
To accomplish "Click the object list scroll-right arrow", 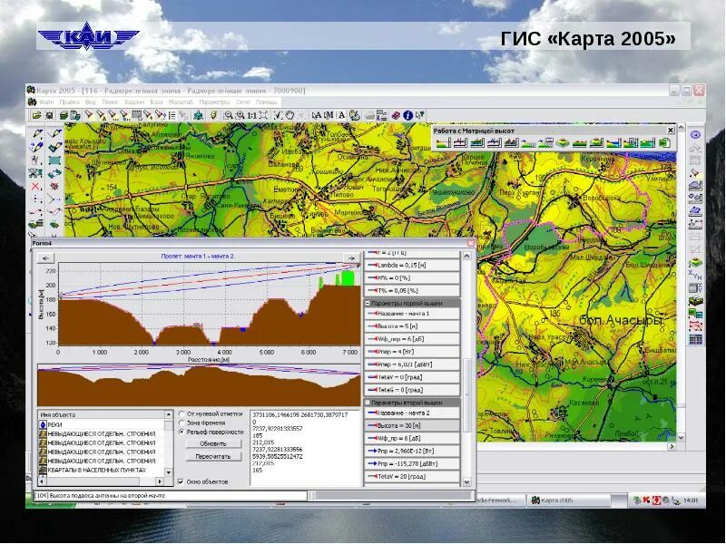I will click(x=160, y=481).
